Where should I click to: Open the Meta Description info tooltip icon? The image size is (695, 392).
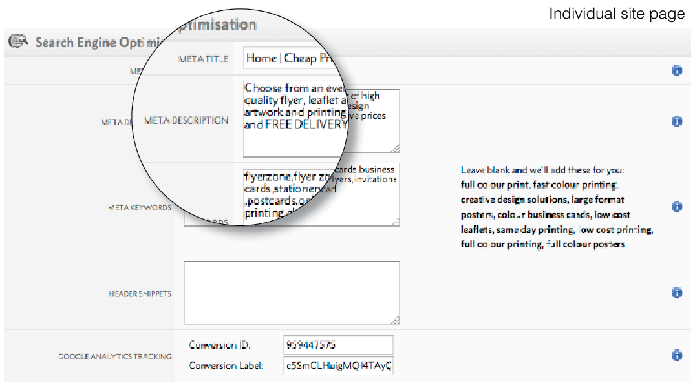[677, 121]
